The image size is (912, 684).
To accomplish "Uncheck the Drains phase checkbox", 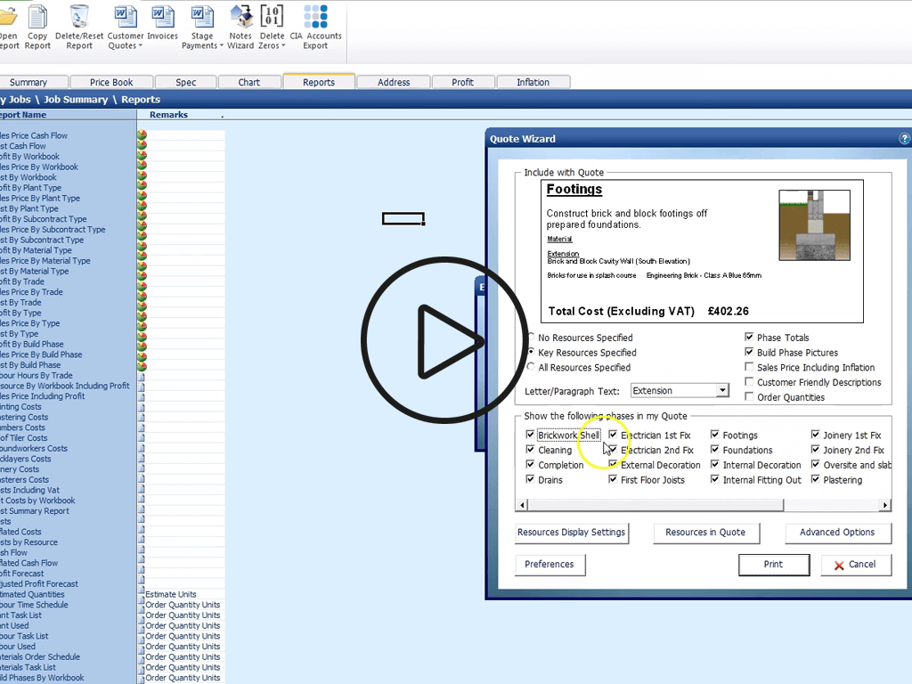I will (530, 479).
